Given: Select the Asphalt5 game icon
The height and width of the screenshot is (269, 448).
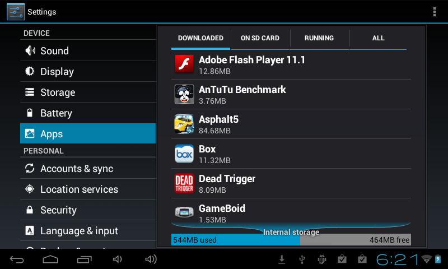Looking at the screenshot, I should [x=184, y=124].
